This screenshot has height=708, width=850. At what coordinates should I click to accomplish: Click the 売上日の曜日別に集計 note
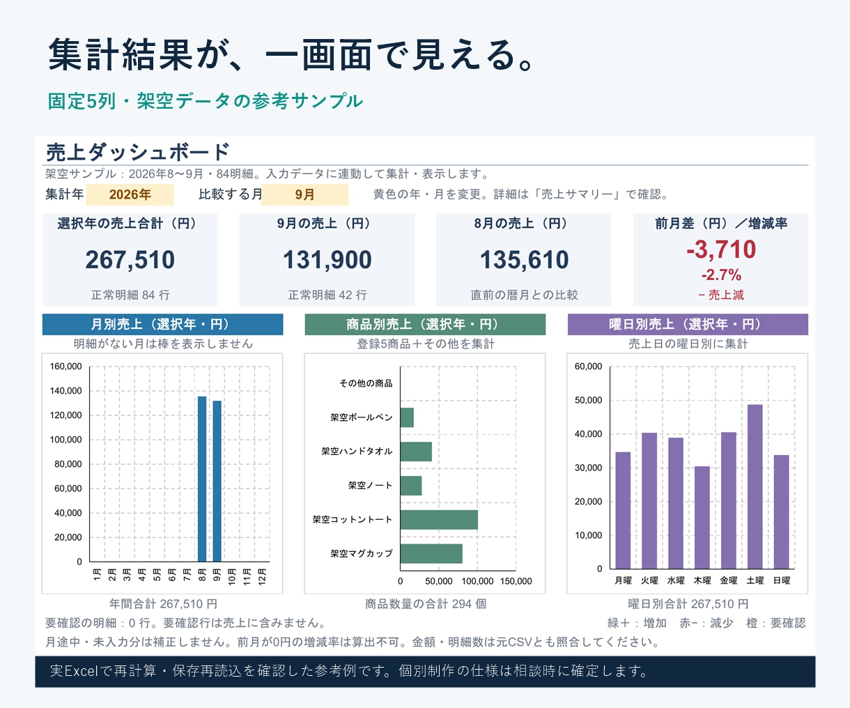[x=688, y=344]
